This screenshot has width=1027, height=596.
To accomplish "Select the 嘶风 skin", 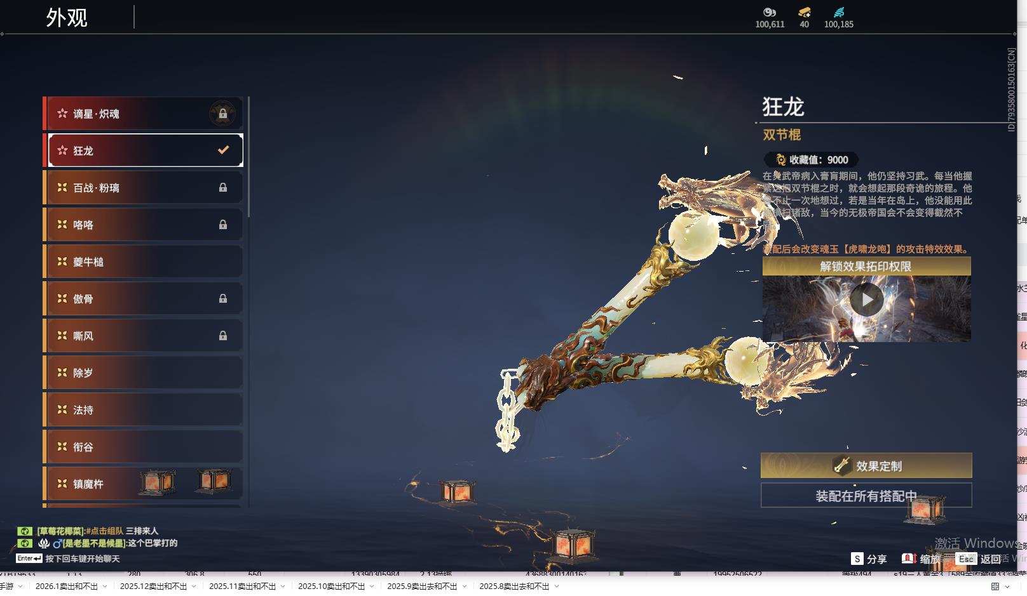I will point(143,335).
